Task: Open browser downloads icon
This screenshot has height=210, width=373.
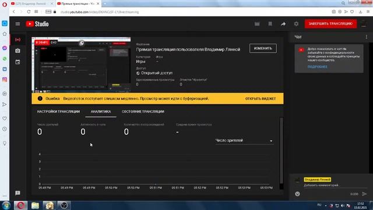Action: (x=360, y=12)
